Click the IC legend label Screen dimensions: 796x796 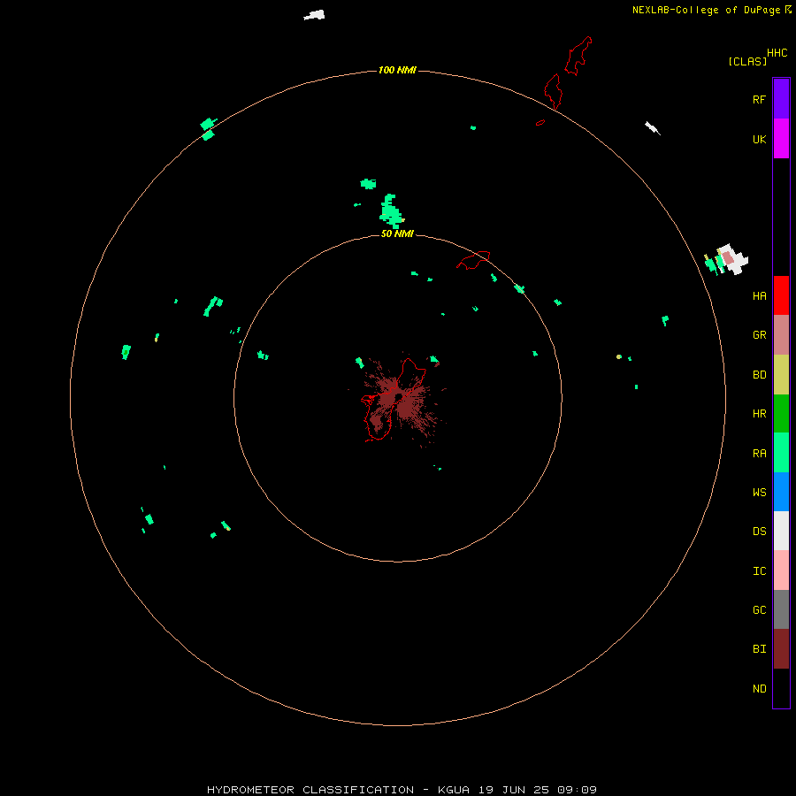click(x=759, y=570)
